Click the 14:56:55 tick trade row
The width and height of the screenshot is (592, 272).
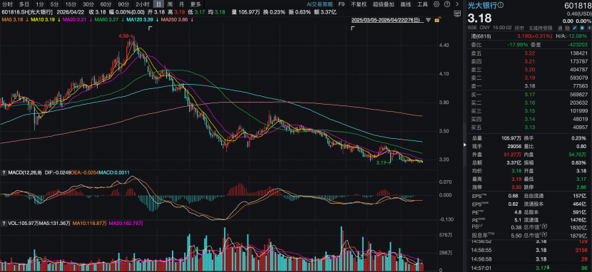pyautogui.click(x=530, y=249)
